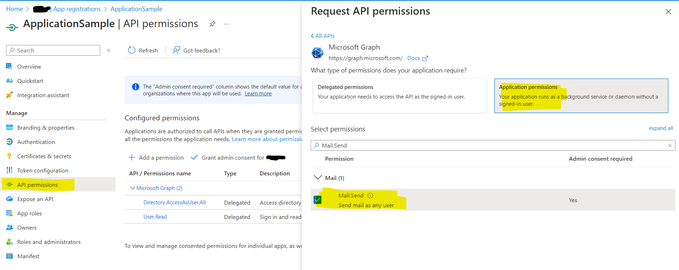Click the Owners people icon
This screenshot has width=679, height=270.
[x=9, y=227]
